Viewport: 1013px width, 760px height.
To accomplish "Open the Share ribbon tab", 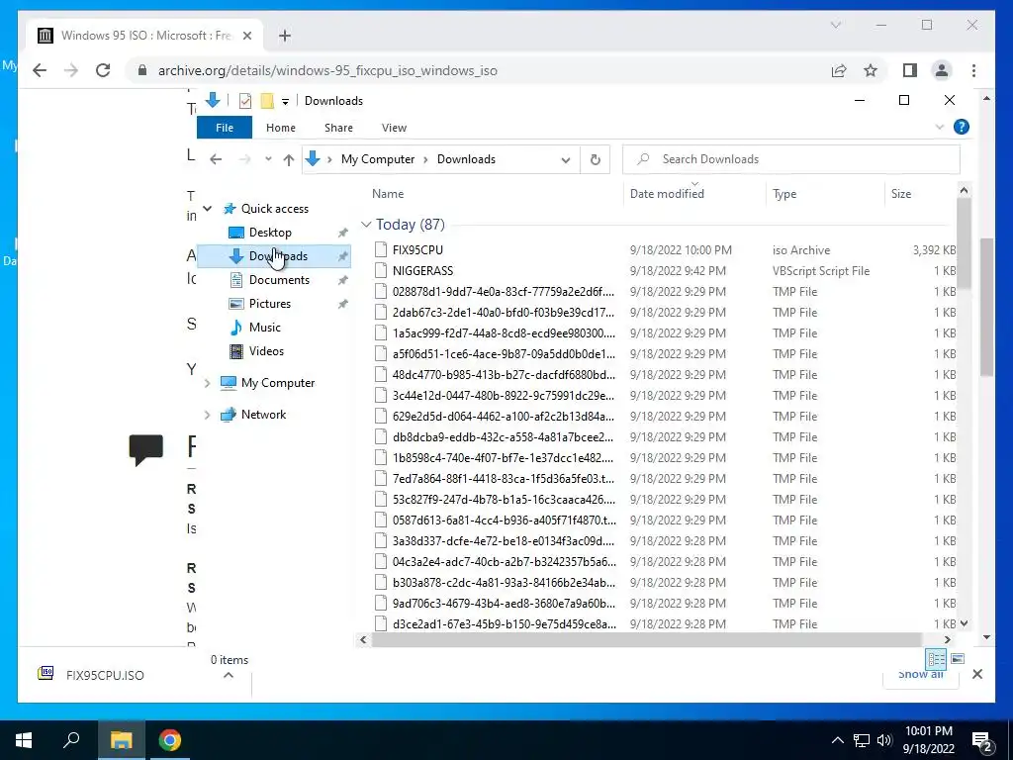I will [338, 128].
